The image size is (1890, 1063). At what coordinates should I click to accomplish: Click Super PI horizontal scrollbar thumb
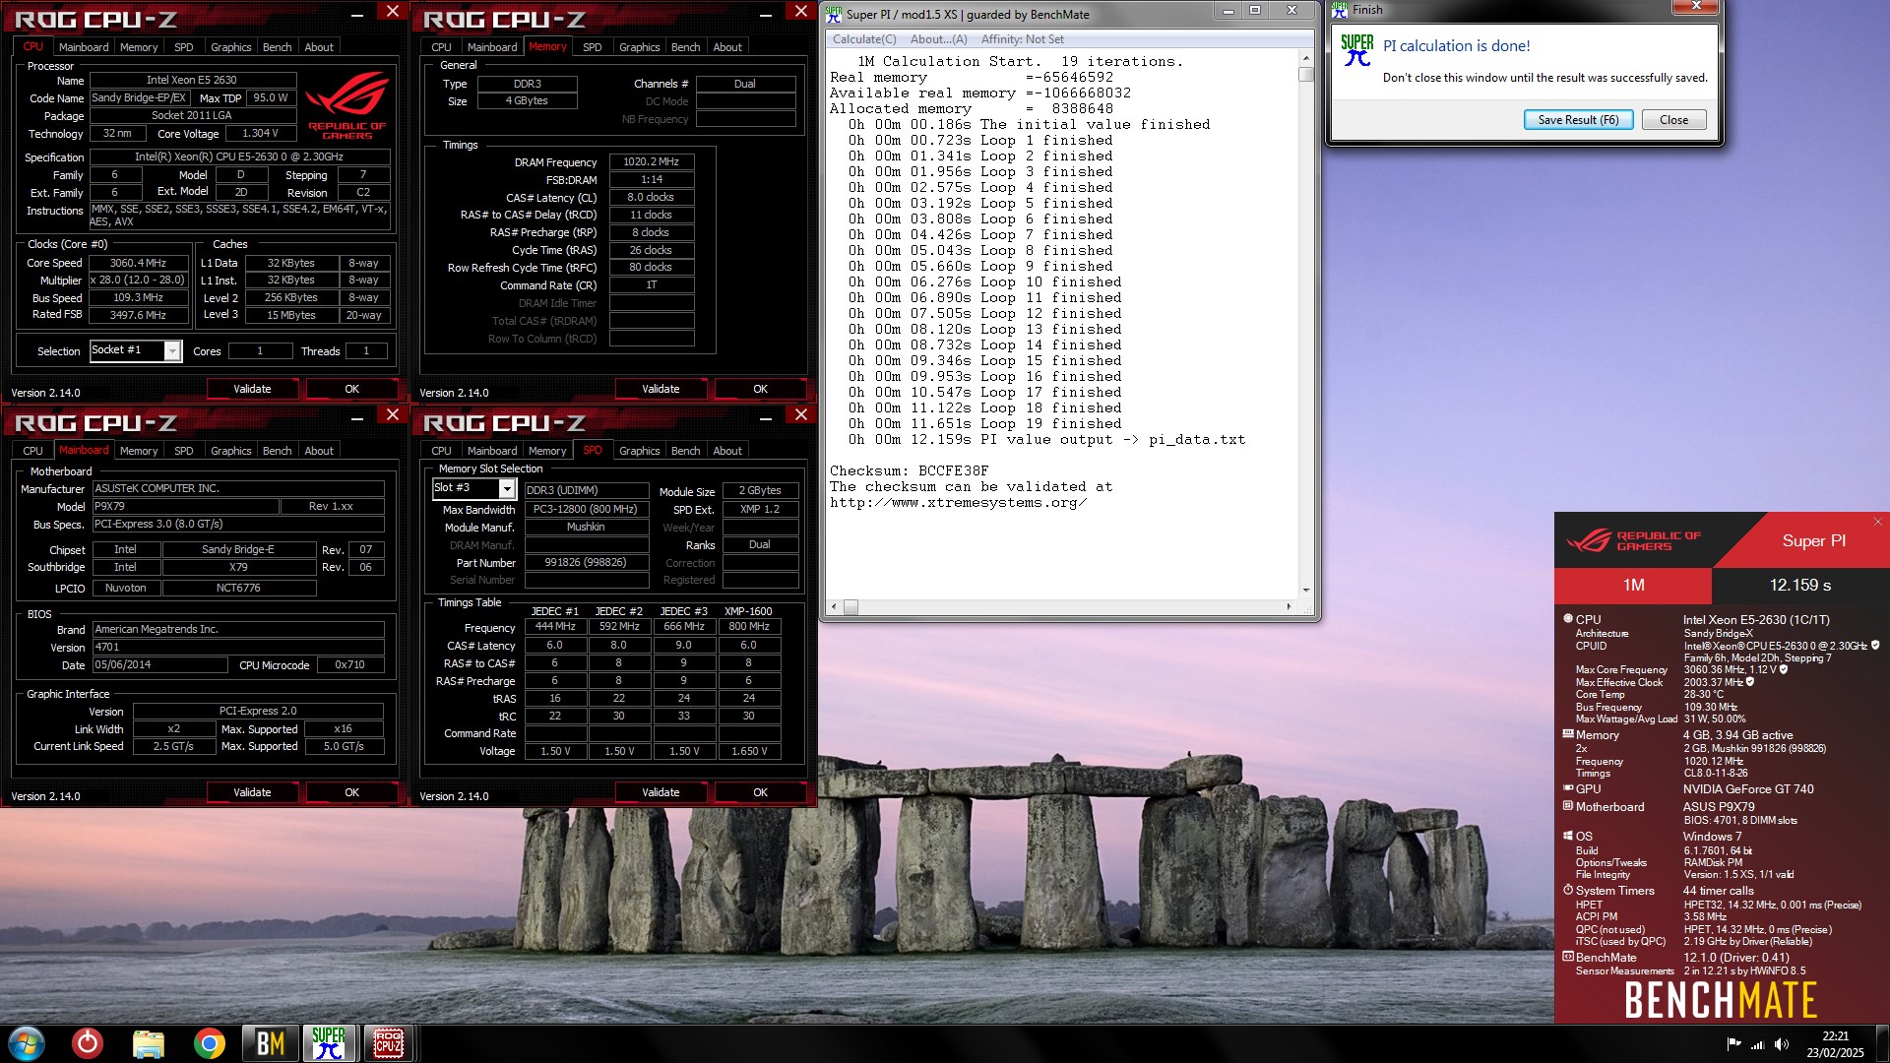(850, 606)
